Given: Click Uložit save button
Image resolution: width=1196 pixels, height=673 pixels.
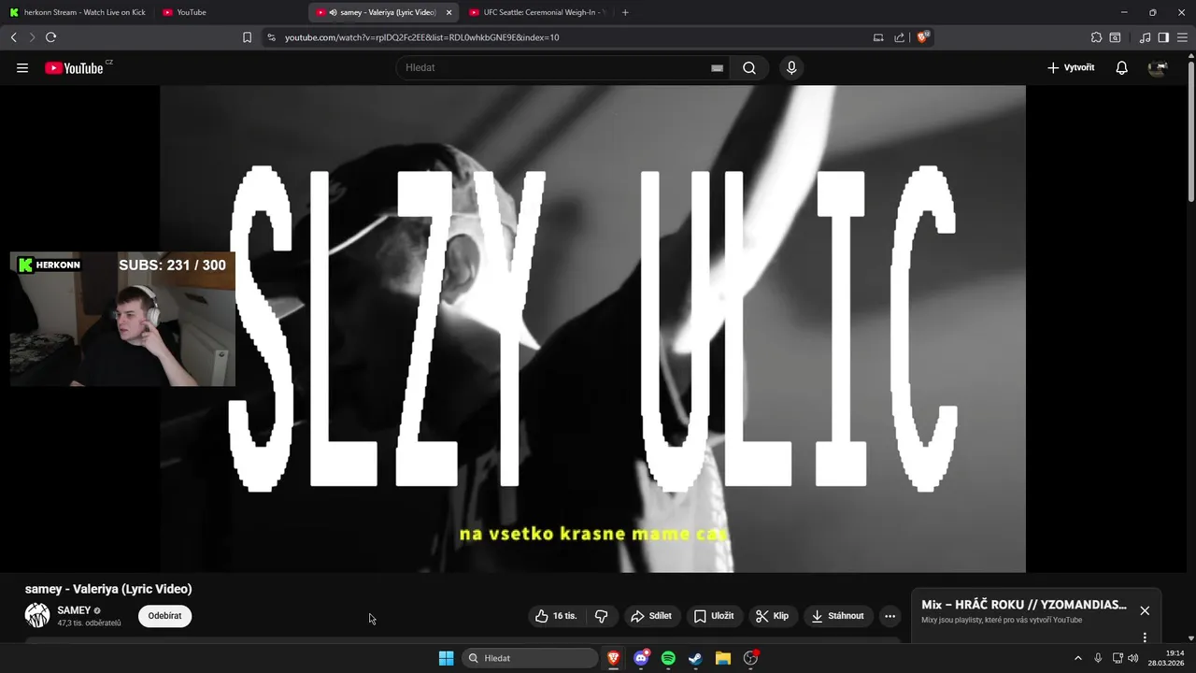Looking at the screenshot, I should pos(714,616).
